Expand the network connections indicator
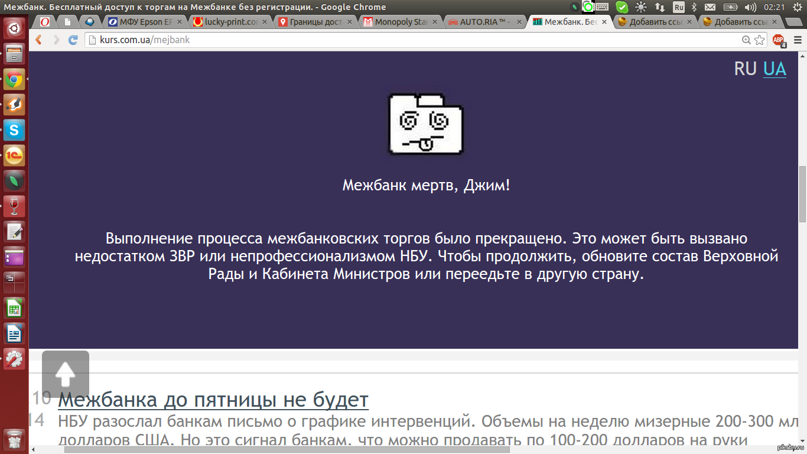Image resolution: width=807 pixels, height=454 pixels. pos(660,7)
